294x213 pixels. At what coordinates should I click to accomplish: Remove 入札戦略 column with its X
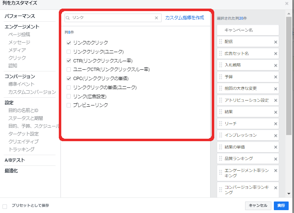tap(275, 66)
